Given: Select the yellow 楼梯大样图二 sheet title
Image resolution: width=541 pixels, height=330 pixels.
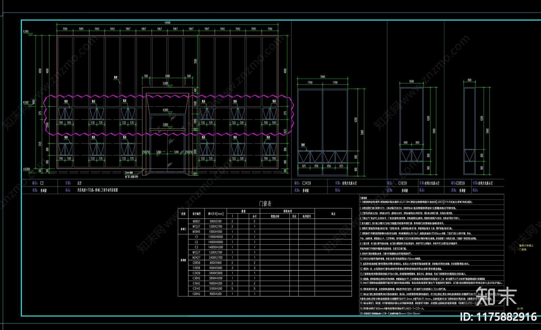Looking at the screenshot, I should tap(526, 245).
